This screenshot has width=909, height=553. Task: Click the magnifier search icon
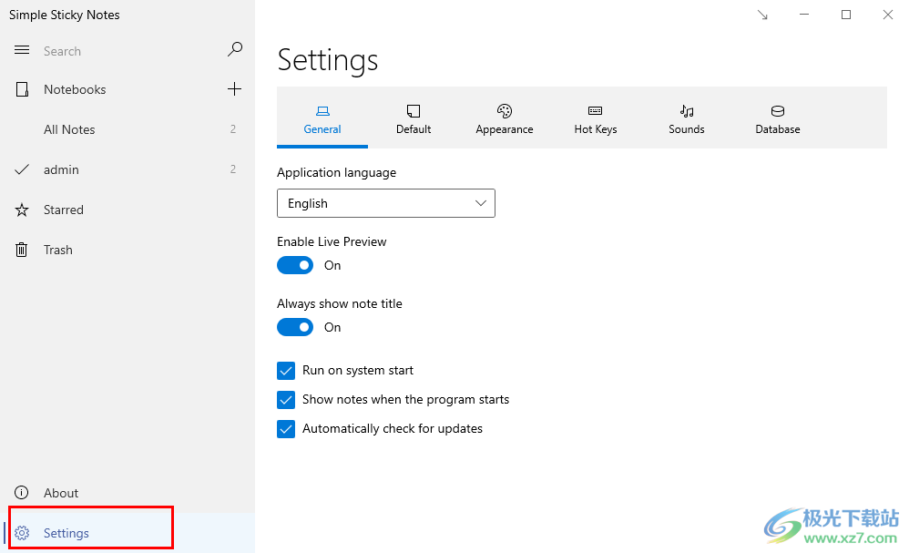click(x=234, y=50)
